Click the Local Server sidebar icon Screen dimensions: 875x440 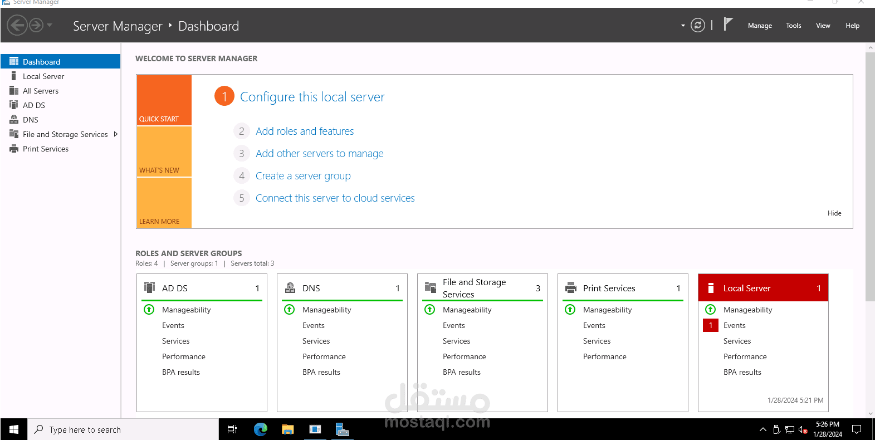pyautogui.click(x=14, y=76)
